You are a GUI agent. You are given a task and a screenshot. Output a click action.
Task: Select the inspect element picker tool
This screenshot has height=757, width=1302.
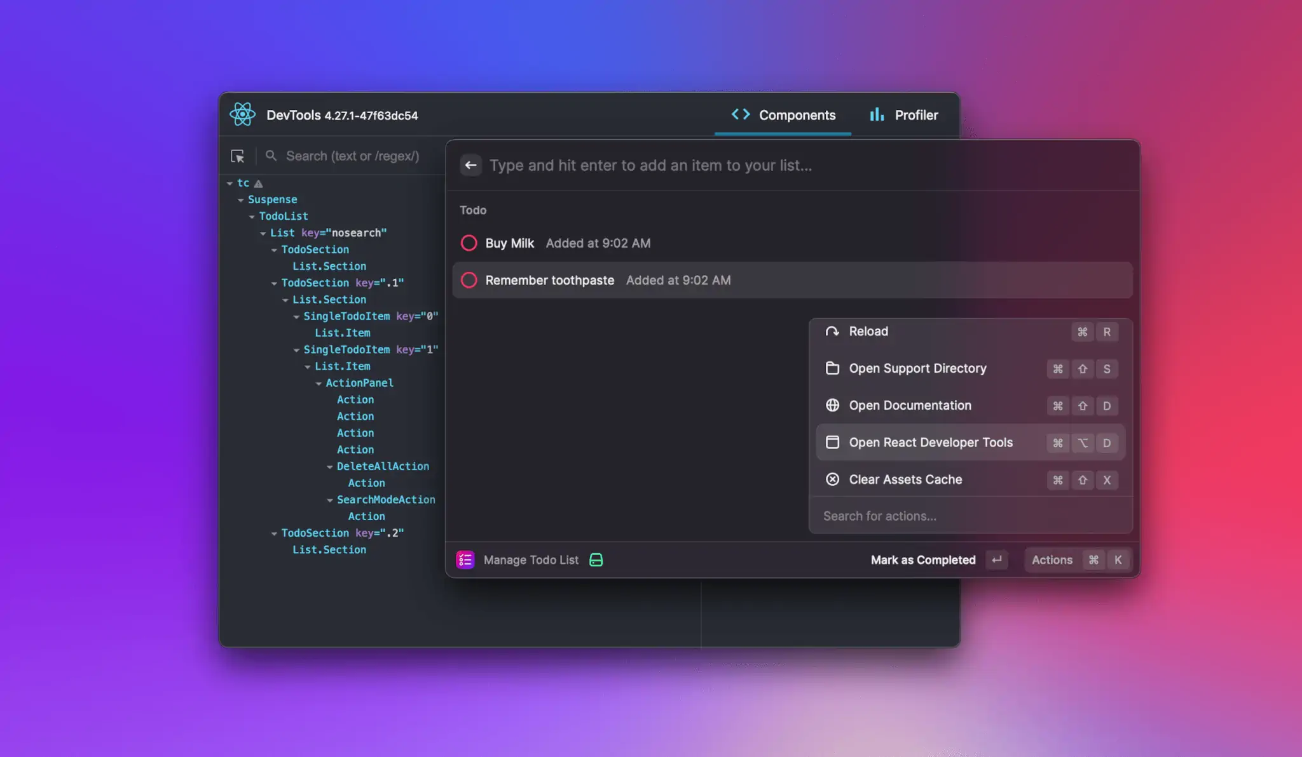click(238, 156)
